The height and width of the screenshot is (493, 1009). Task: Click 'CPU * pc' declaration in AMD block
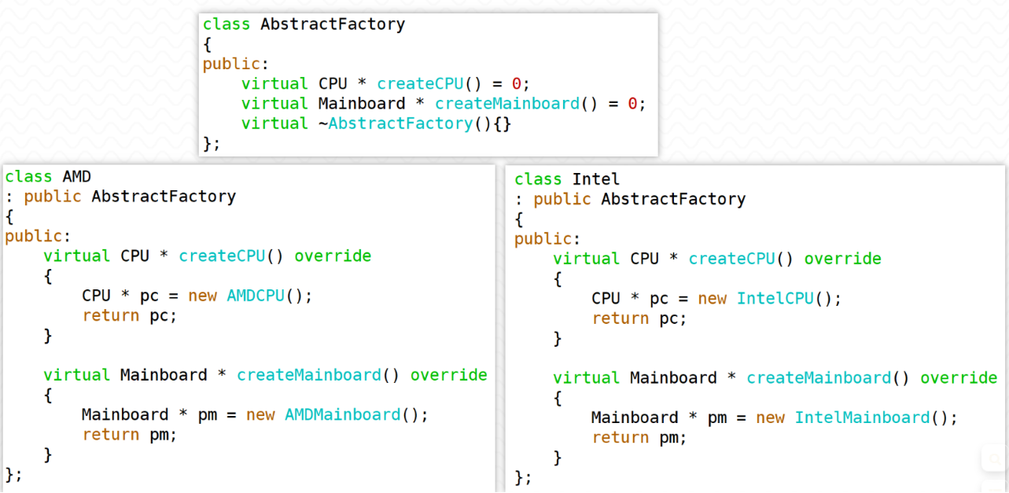pos(120,296)
